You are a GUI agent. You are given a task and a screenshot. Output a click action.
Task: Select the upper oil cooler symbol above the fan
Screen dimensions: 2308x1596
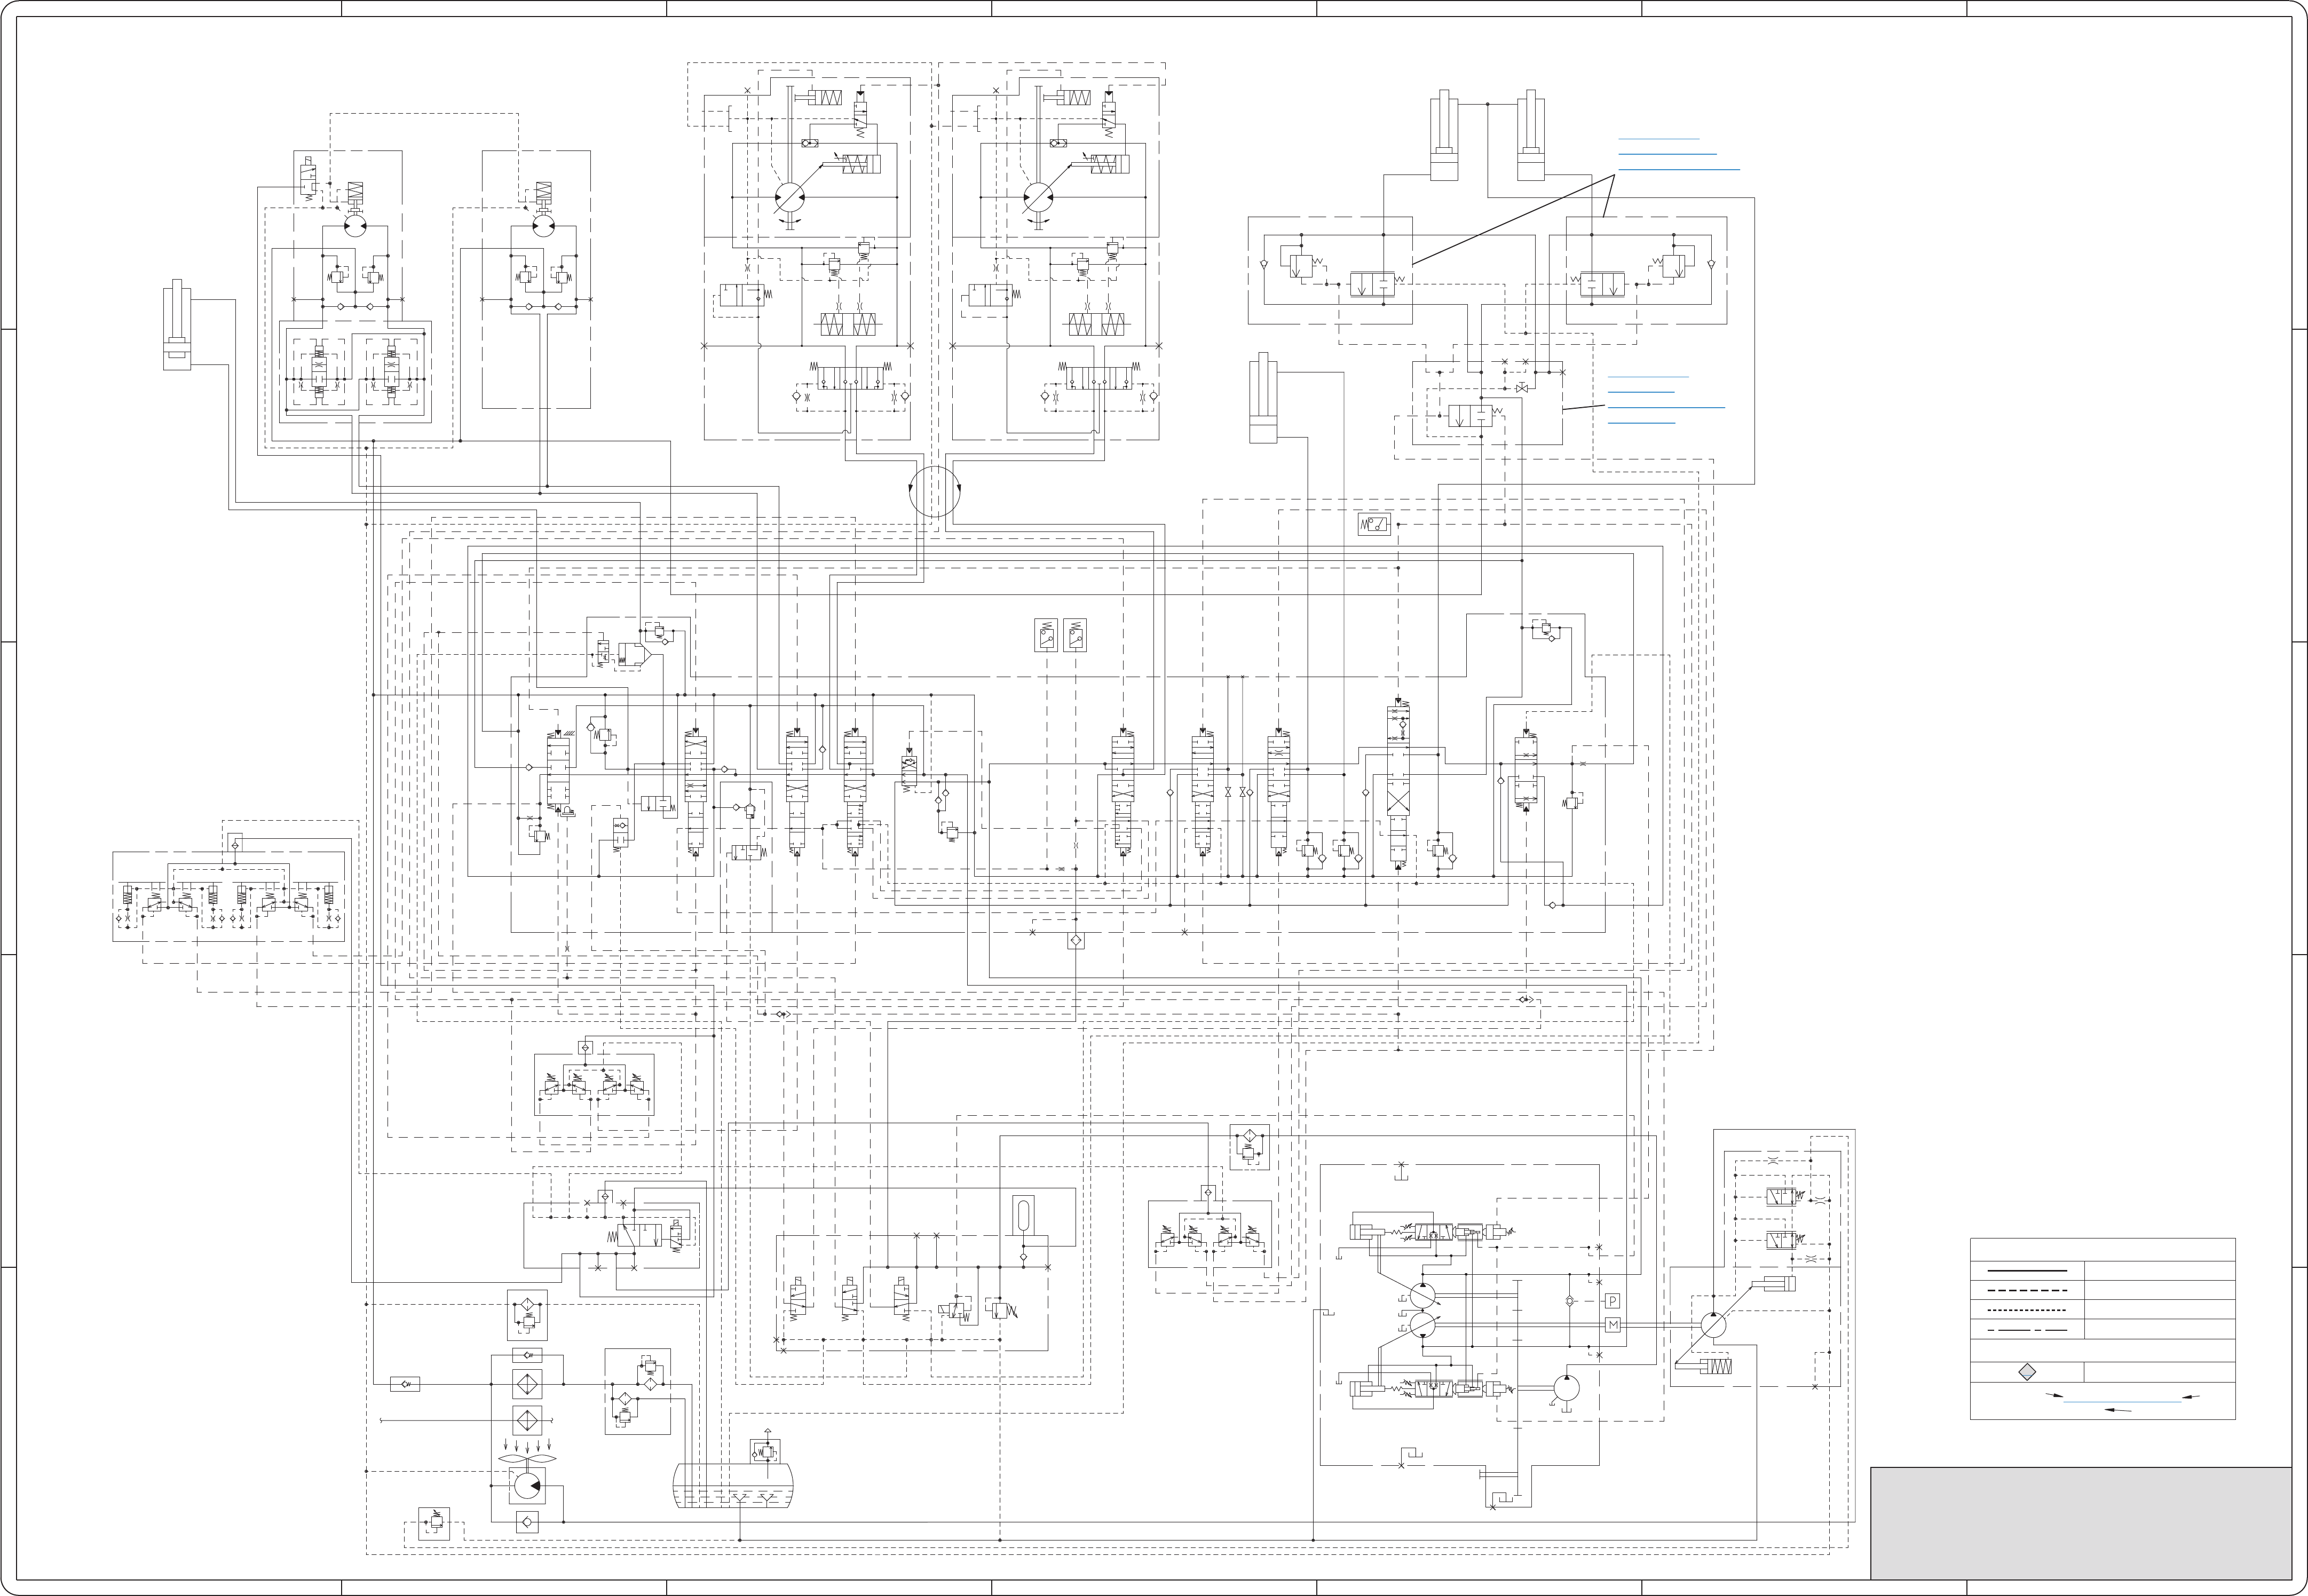[x=526, y=1384]
